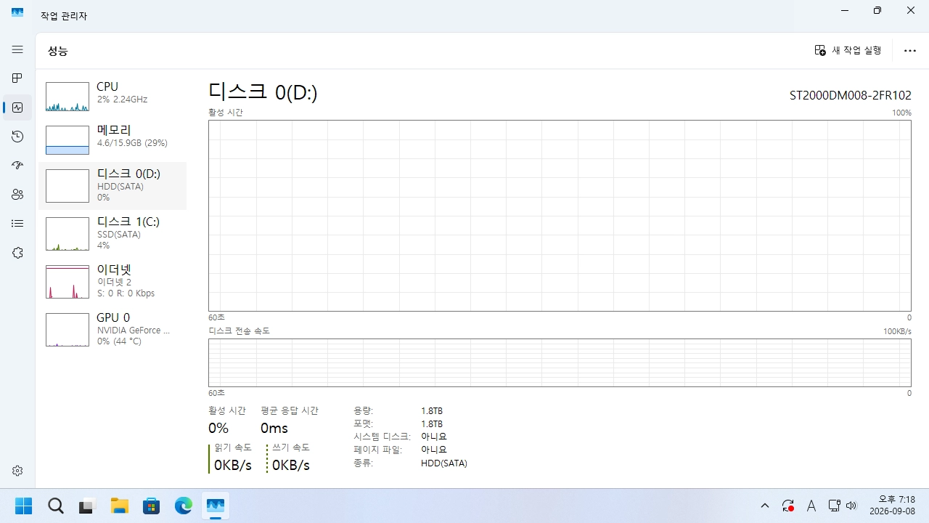Open the clock and date panel
Image resolution: width=929 pixels, height=523 pixels.
[x=892, y=506]
